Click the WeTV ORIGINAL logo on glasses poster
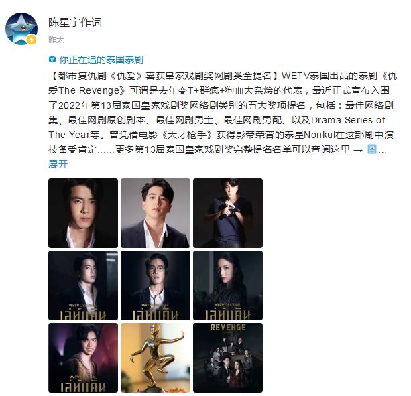The width and height of the screenshot is (411, 396). [155, 305]
